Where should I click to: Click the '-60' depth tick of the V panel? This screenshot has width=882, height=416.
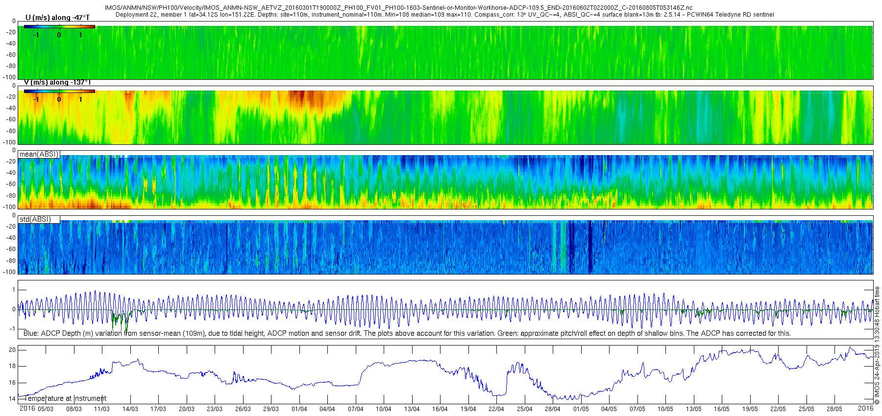[11, 119]
